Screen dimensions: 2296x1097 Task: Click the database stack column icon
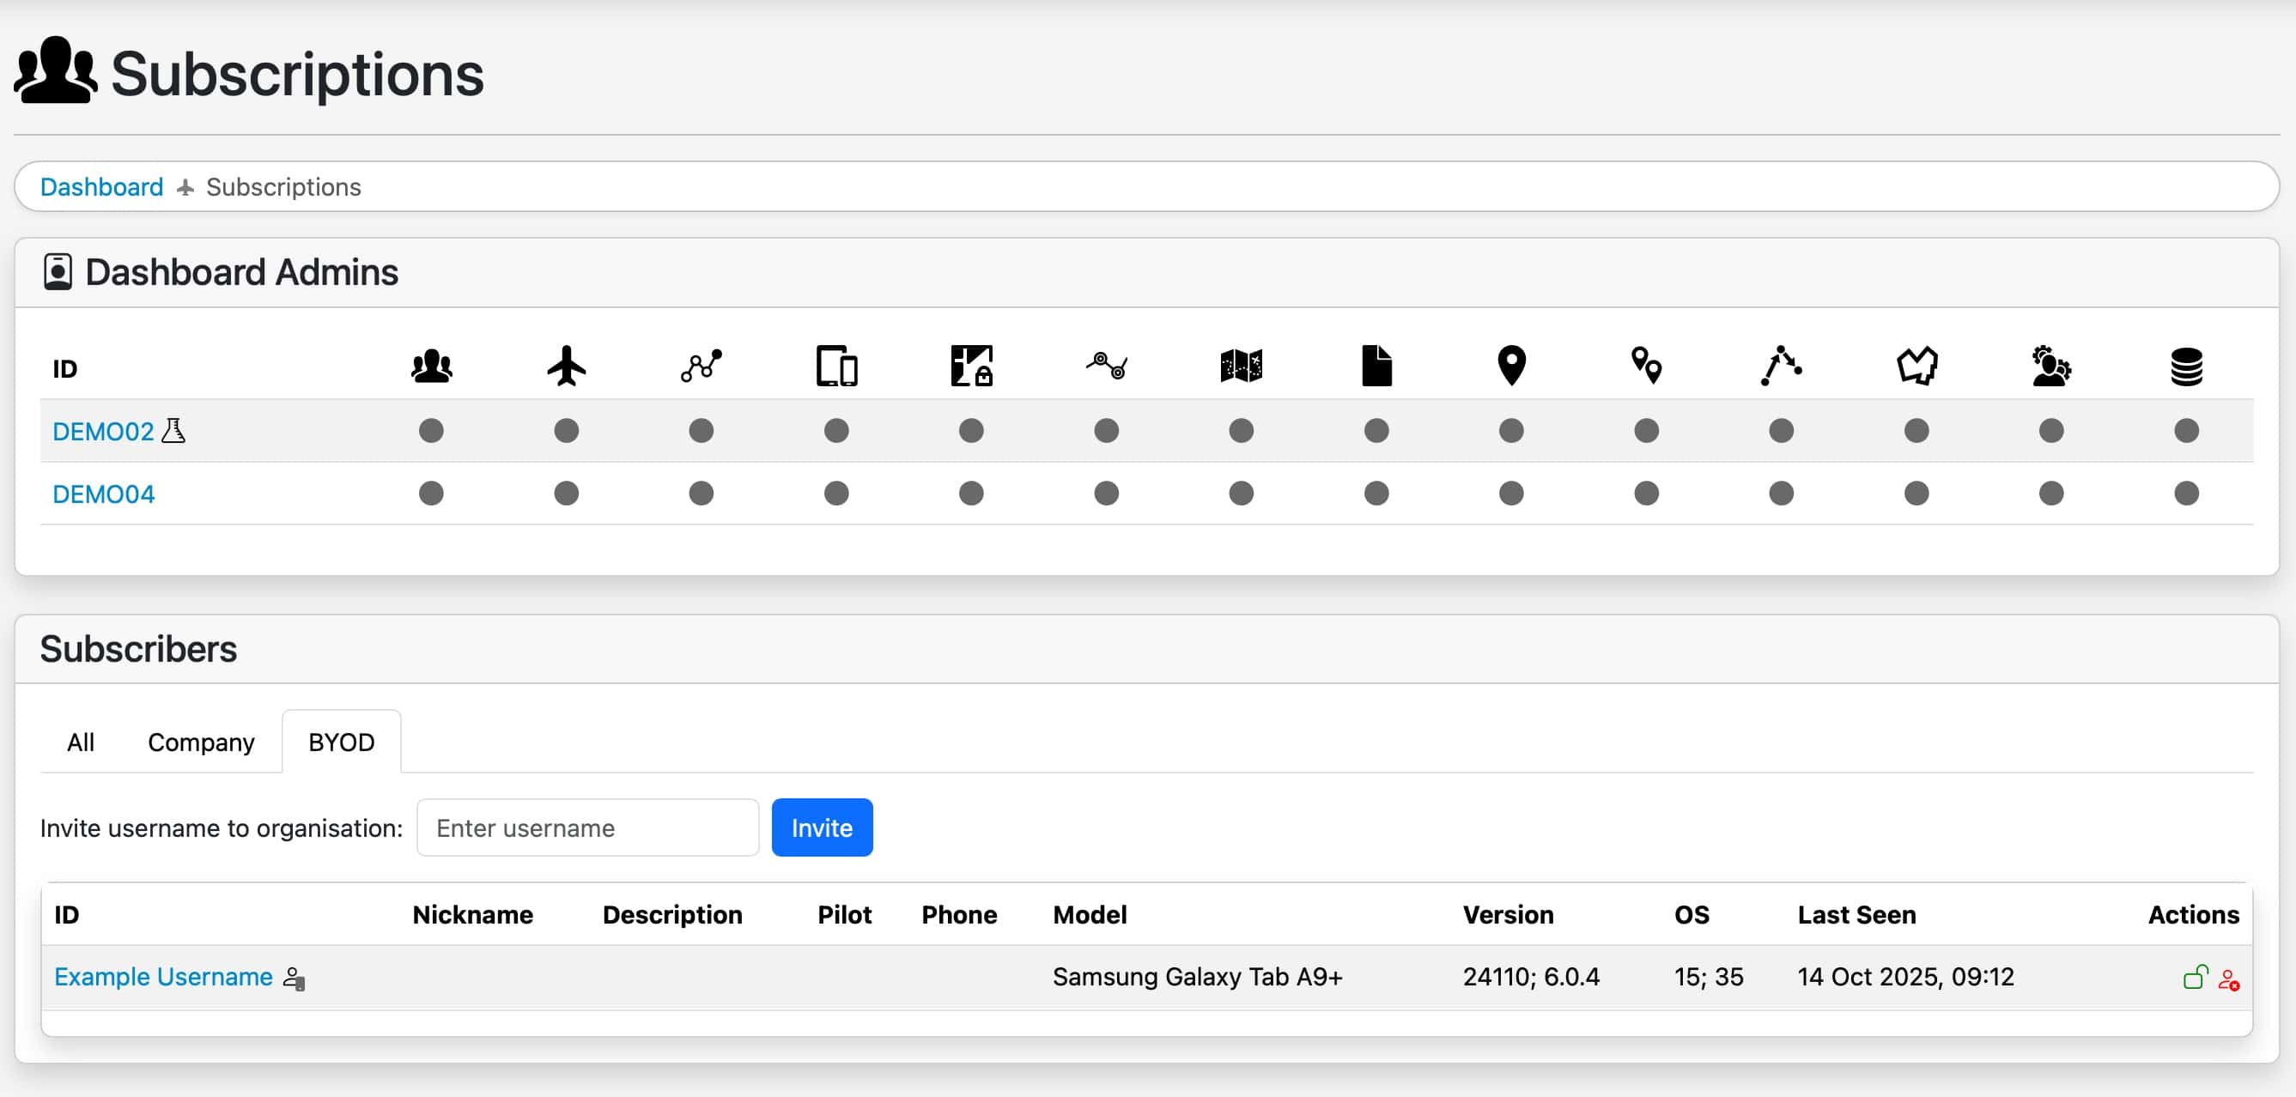[2185, 367]
